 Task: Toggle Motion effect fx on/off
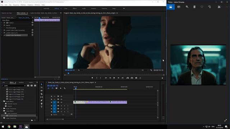4,23
